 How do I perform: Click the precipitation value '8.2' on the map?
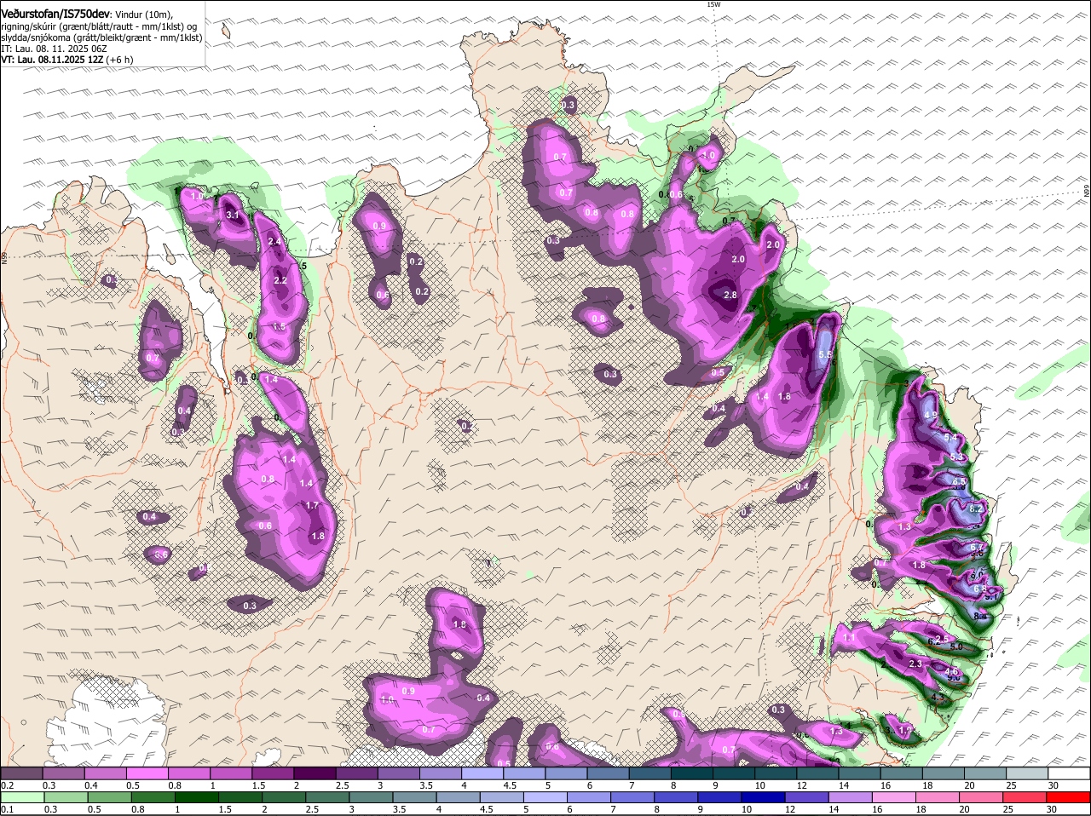tap(977, 509)
